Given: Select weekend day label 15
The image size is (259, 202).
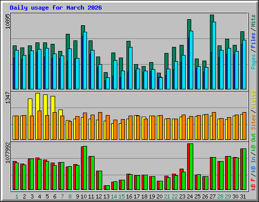Looking at the screenshot, I should click(121, 196).
